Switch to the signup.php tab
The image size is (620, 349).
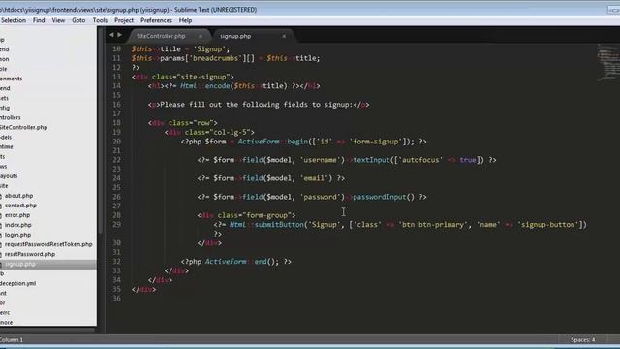(x=235, y=36)
